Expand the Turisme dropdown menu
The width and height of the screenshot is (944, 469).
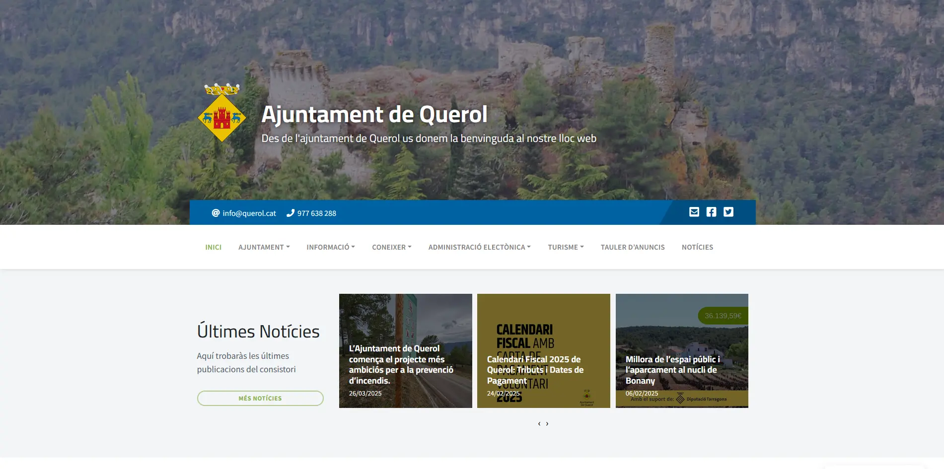[566, 247]
